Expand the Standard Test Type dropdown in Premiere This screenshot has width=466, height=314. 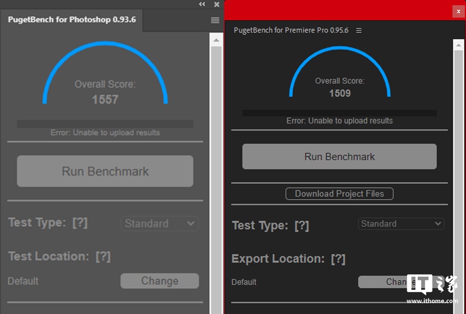pyautogui.click(x=401, y=224)
